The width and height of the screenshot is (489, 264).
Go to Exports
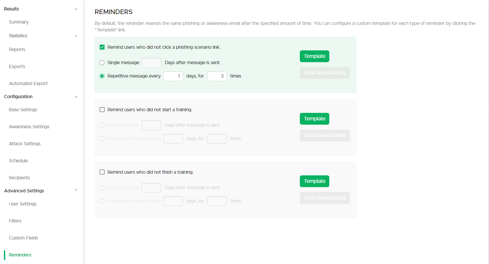pyautogui.click(x=17, y=66)
